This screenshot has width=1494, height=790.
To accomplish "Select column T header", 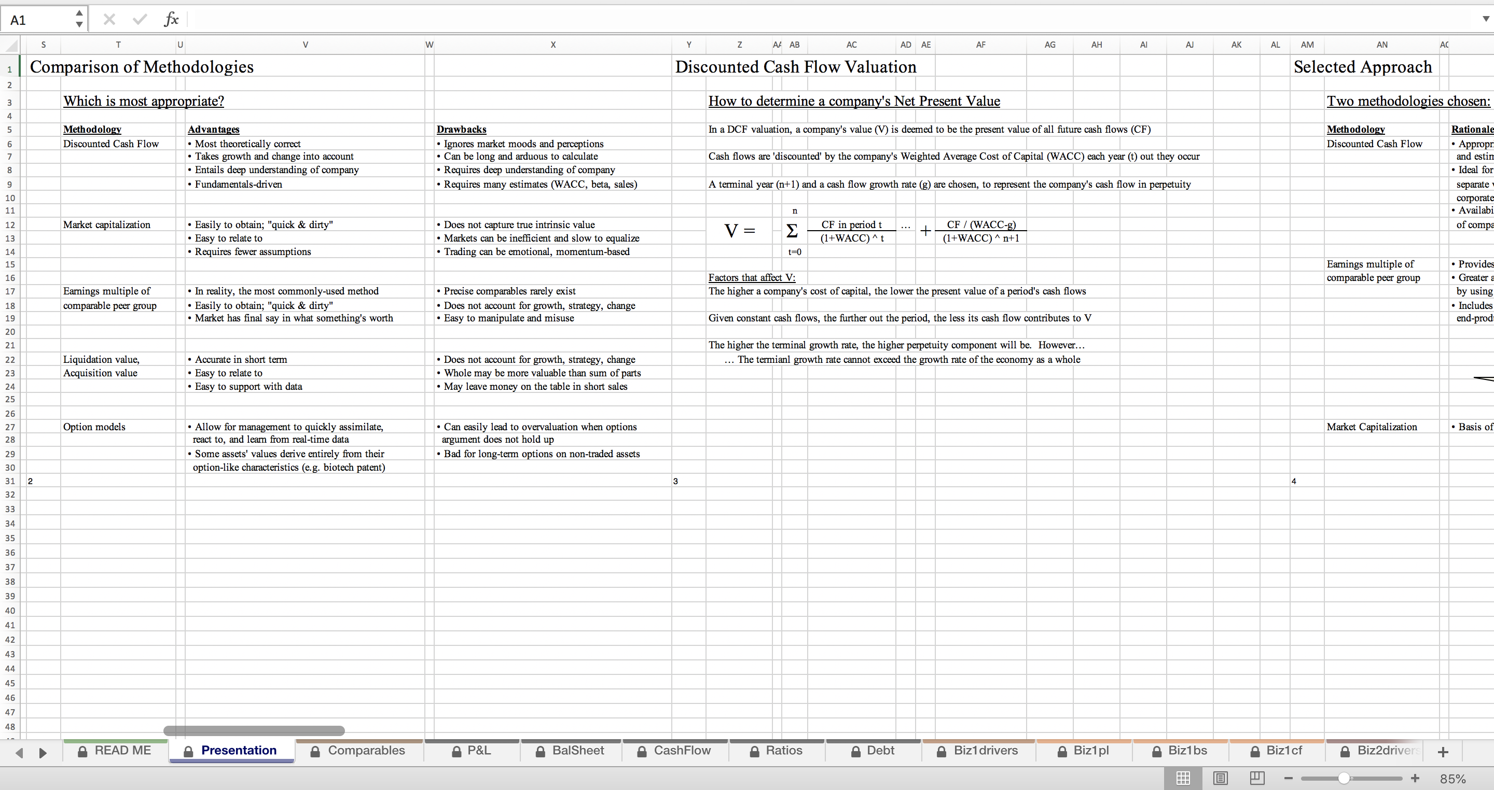I will pyautogui.click(x=118, y=45).
